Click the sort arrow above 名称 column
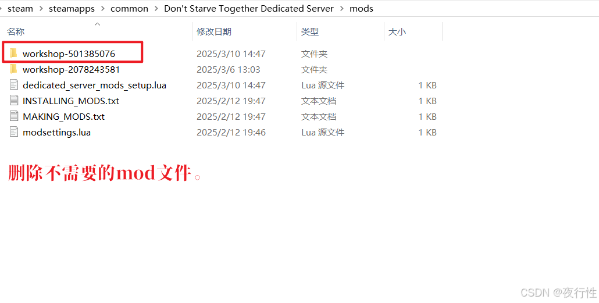Screen dimensions: 599x303 98,24
